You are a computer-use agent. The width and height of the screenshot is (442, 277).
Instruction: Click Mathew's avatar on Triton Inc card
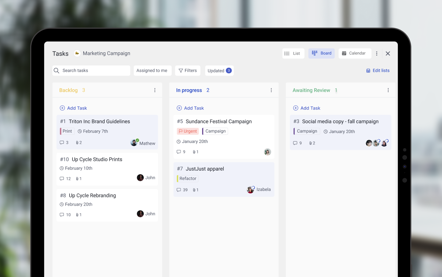coord(134,143)
